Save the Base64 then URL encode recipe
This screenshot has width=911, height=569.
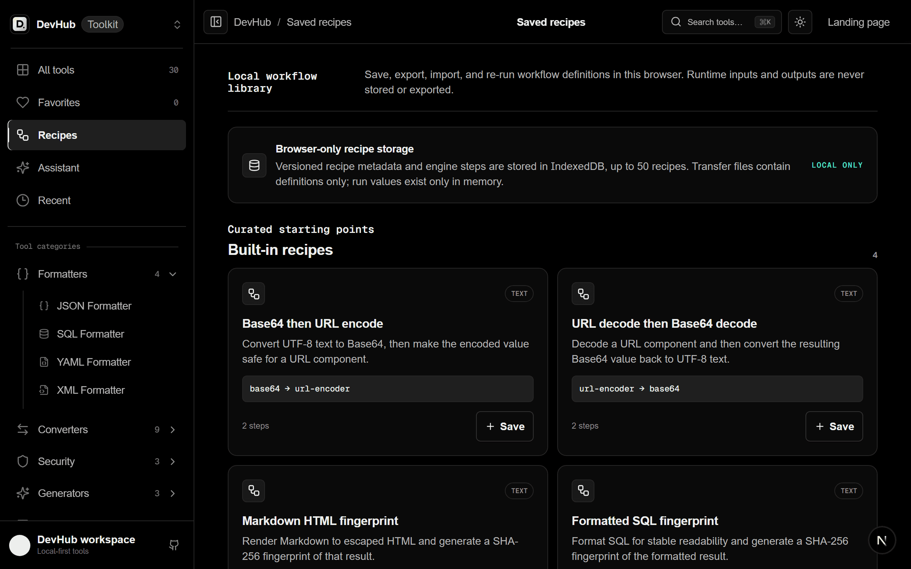504,426
